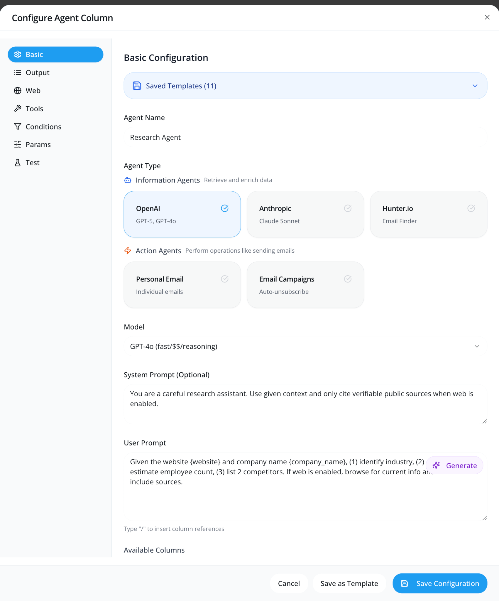
Task: Click Save as Template button
Action: click(x=349, y=583)
